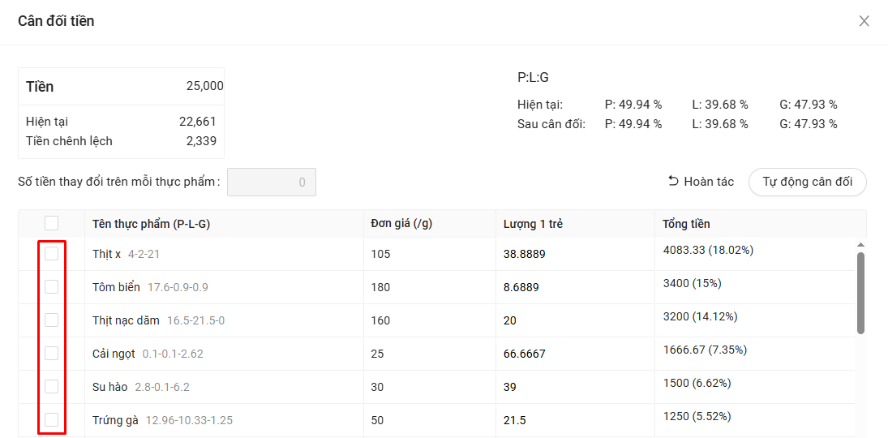
Task: Click the Tổng tiền column header
Action: pyautogui.click(x=686, y=224)
